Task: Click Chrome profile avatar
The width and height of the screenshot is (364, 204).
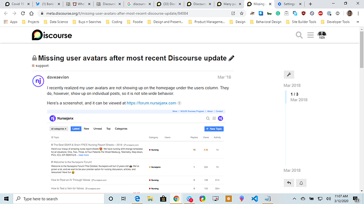Action: pyautogui.click(x=349, y=14)
